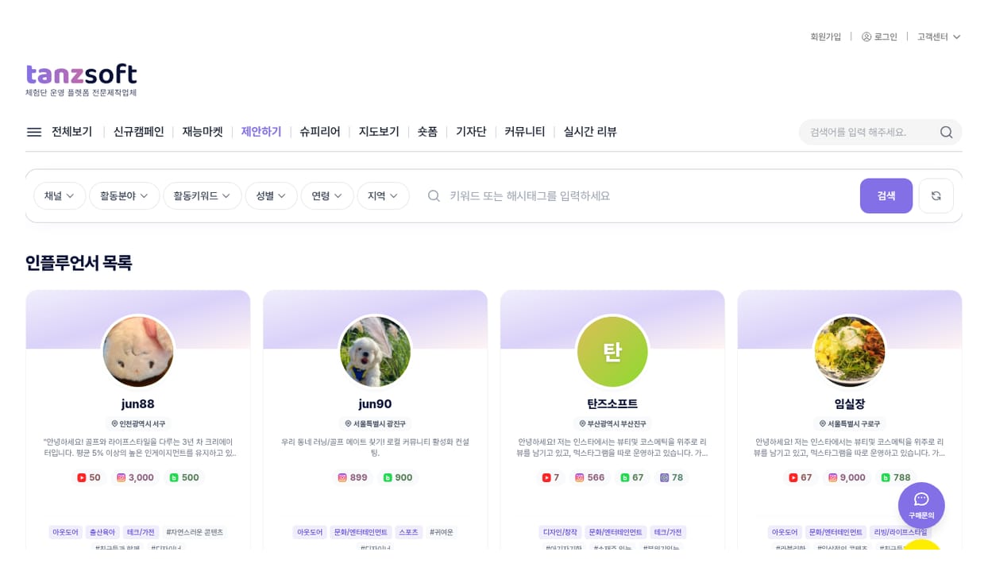988x575 pixels.
Task: Click 탄즈소프트's Instagram icon showing 566
Action: click(x=580, y=477)
